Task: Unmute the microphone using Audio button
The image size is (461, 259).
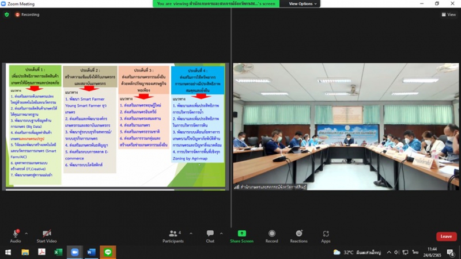Action: [16, 235]
